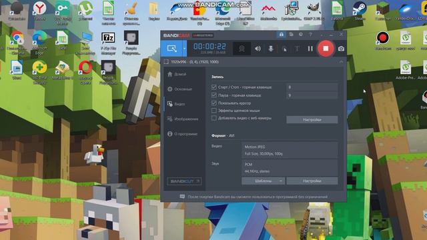Open the Bandicam desktop shortcut
Viewport: 427px width, 240px height.
383,41
